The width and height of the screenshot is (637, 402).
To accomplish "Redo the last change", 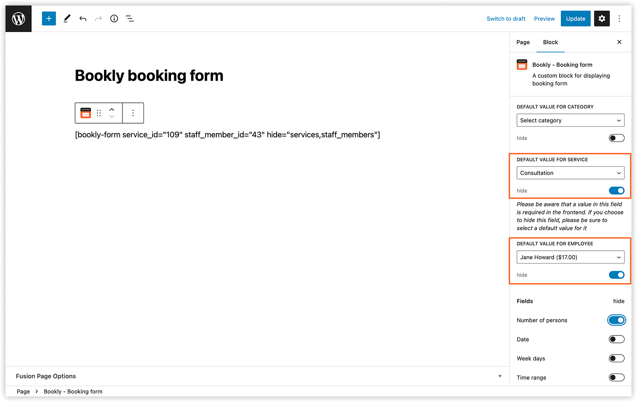I will (x=99, y=18).
